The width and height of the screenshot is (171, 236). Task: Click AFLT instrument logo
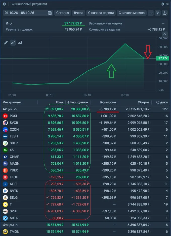[5, 184]
